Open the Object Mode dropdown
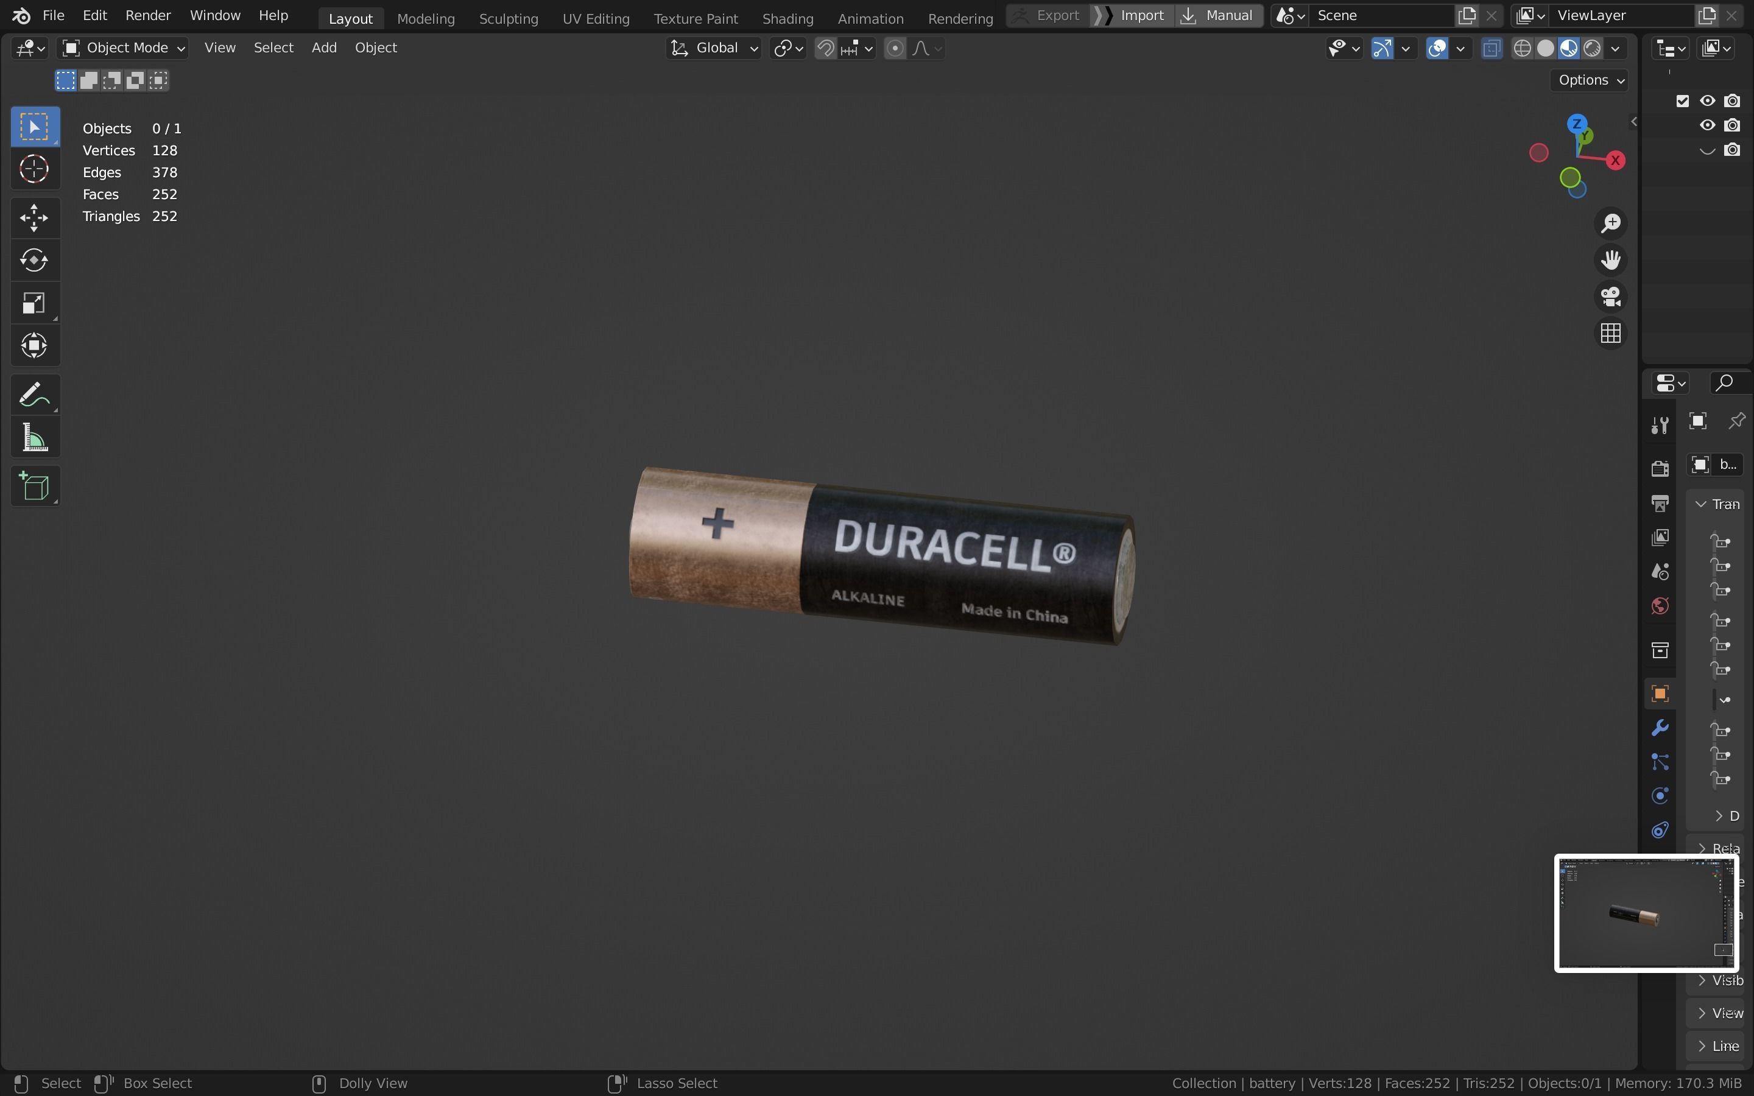This screenshot has height=1096, width=1754. pyautogui.click(x=123, y=48)
